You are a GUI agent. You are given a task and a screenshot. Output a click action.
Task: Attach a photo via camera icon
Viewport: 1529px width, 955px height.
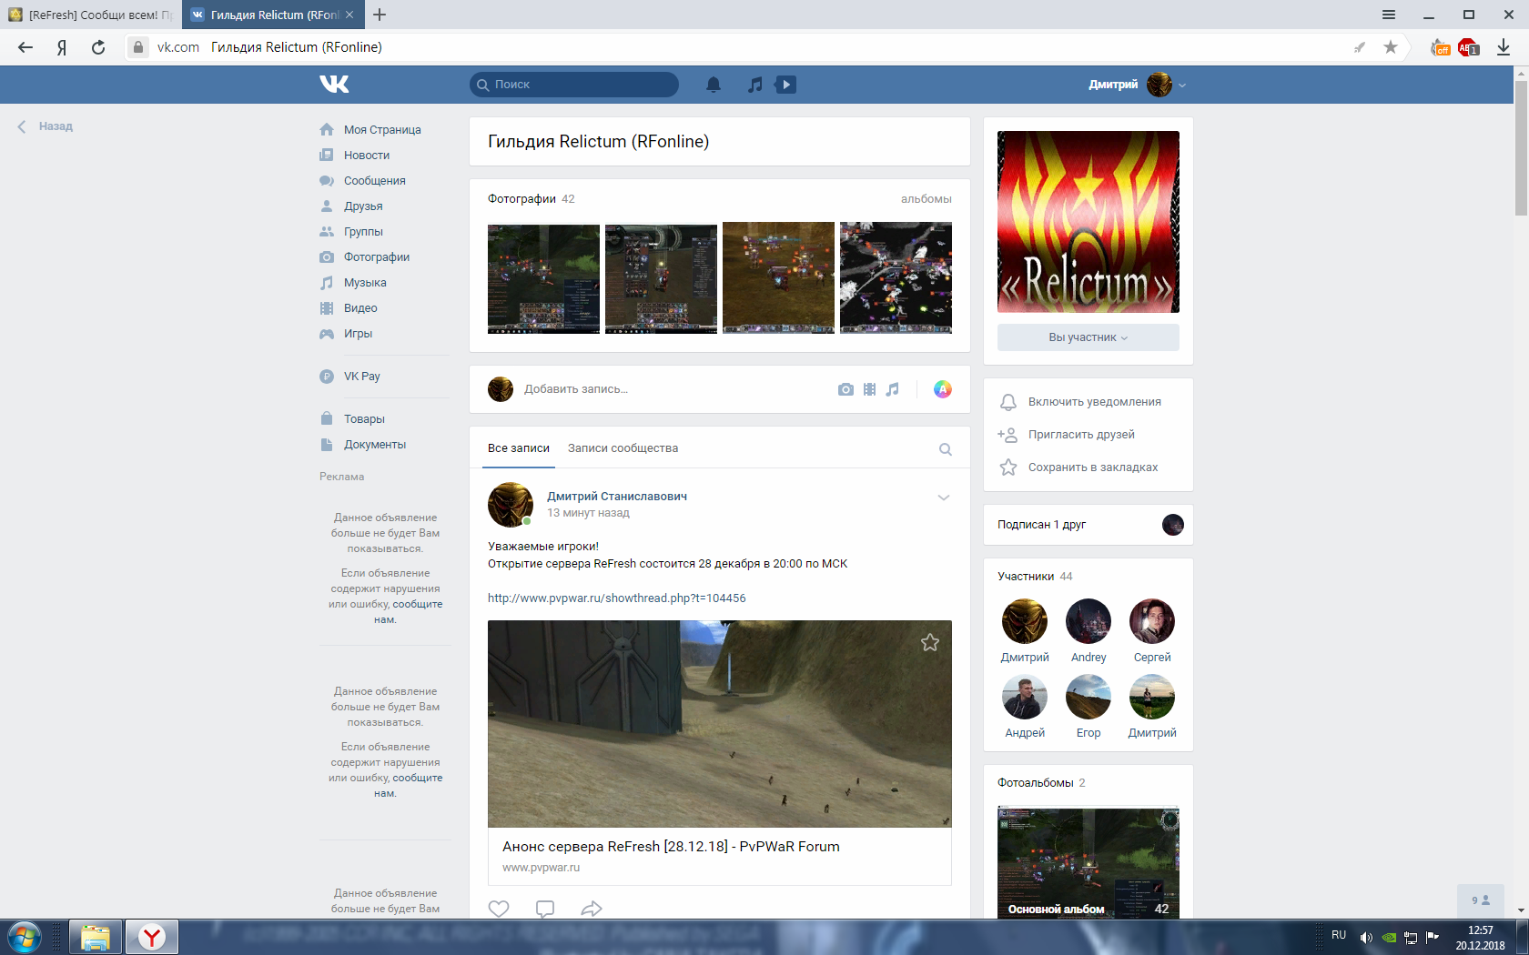(x=846, y=389)
